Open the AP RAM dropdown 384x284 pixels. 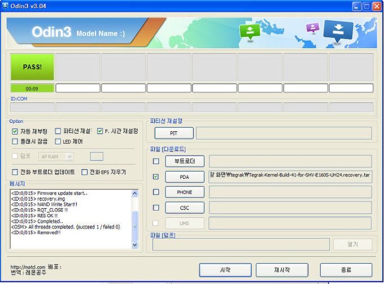tap(56, 157)
